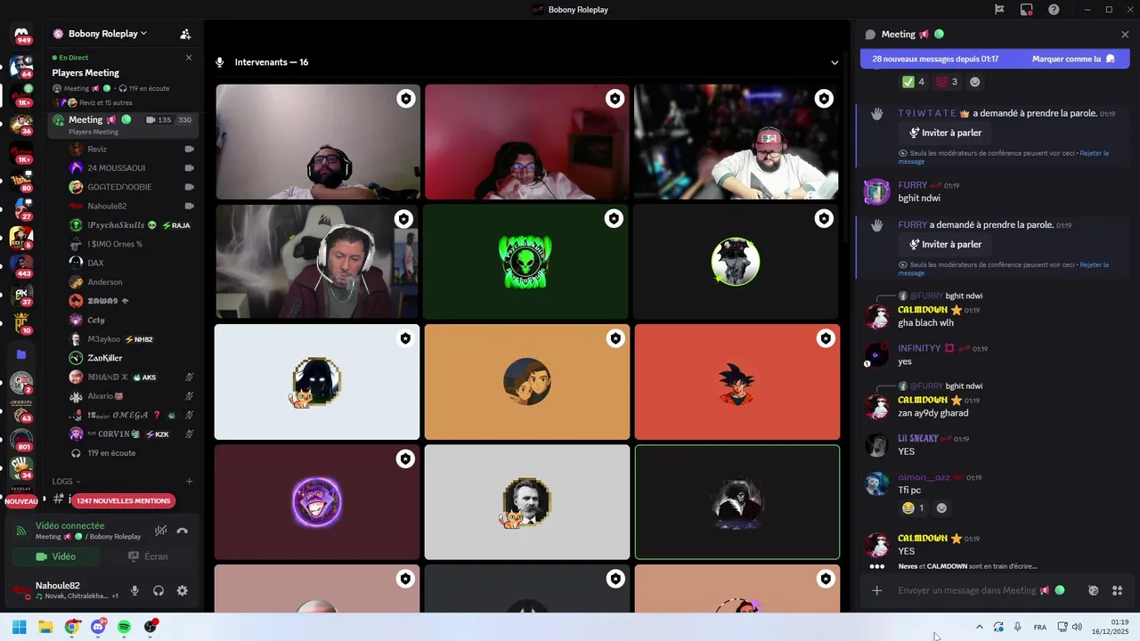Click the shield badge on the Goku avatar tile
This screenshot has height=641, width=1140.
point(826,338)
